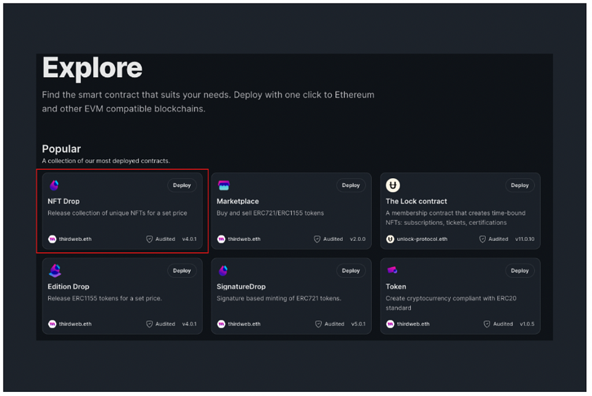Click the Audited shield on Token card
This screenshot has height=396, width=592.
[487, 324]
